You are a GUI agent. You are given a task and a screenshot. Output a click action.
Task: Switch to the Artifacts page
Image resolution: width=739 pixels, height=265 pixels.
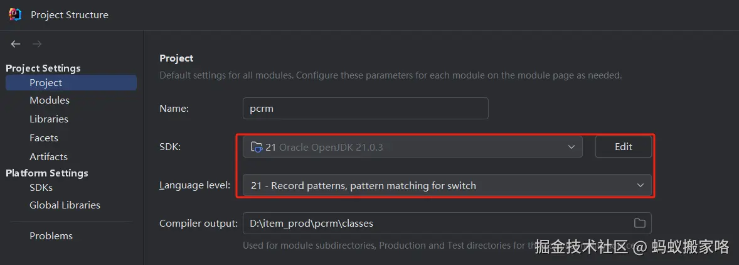[x=48, y=157]
